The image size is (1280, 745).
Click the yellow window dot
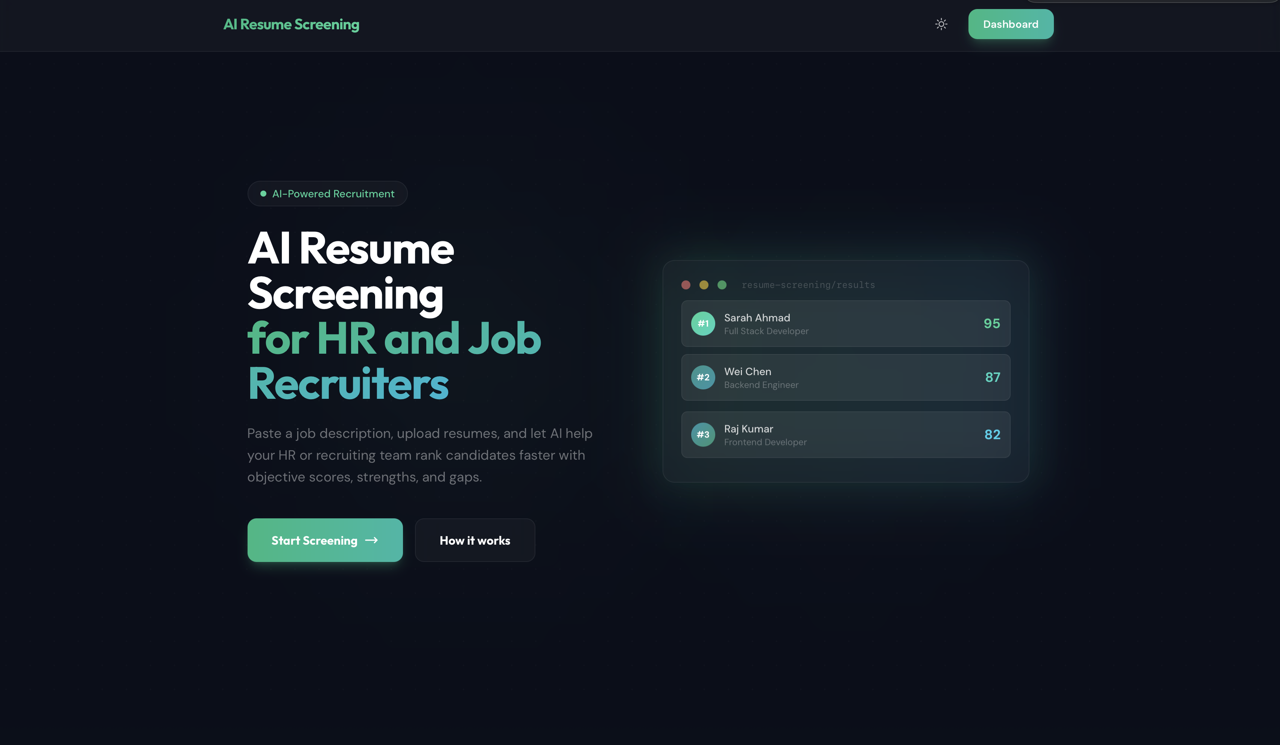(704, 285)
